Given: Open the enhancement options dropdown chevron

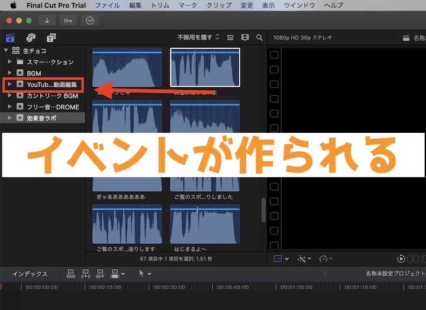Looking at the screenshot, I should tap(309, 259).
